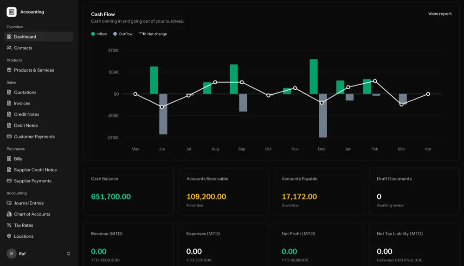Click the Chart of Accounts building icon
Viewport: 464px width, 266px height.
pos(9,214)
